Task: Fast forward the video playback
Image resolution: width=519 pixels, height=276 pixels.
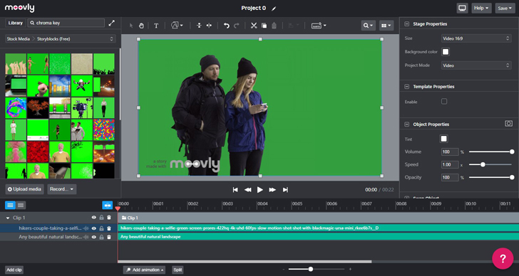Action: tap(272, 189)
